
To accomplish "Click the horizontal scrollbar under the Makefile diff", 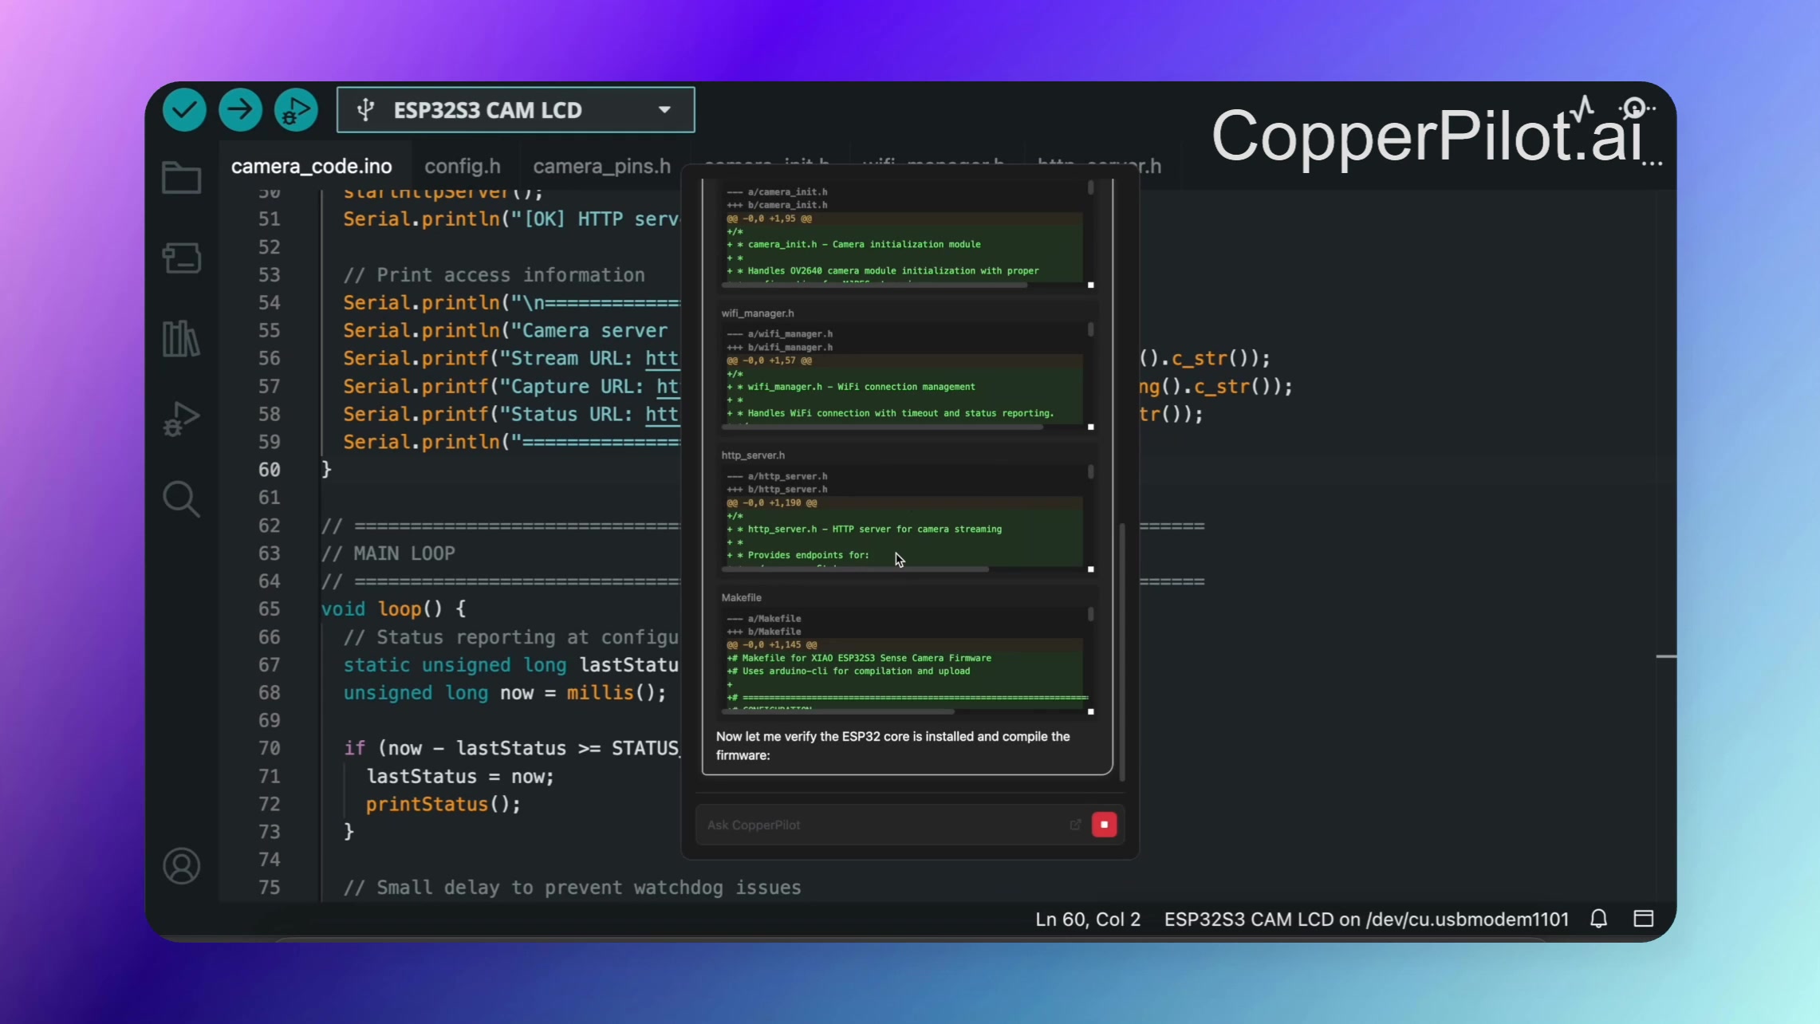I will tap(838, 711).
